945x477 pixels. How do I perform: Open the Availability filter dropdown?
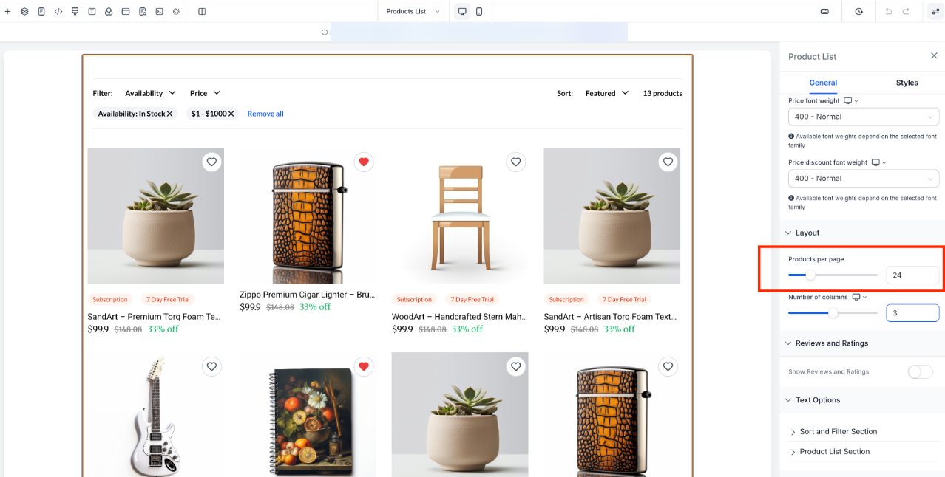[150, 93]
